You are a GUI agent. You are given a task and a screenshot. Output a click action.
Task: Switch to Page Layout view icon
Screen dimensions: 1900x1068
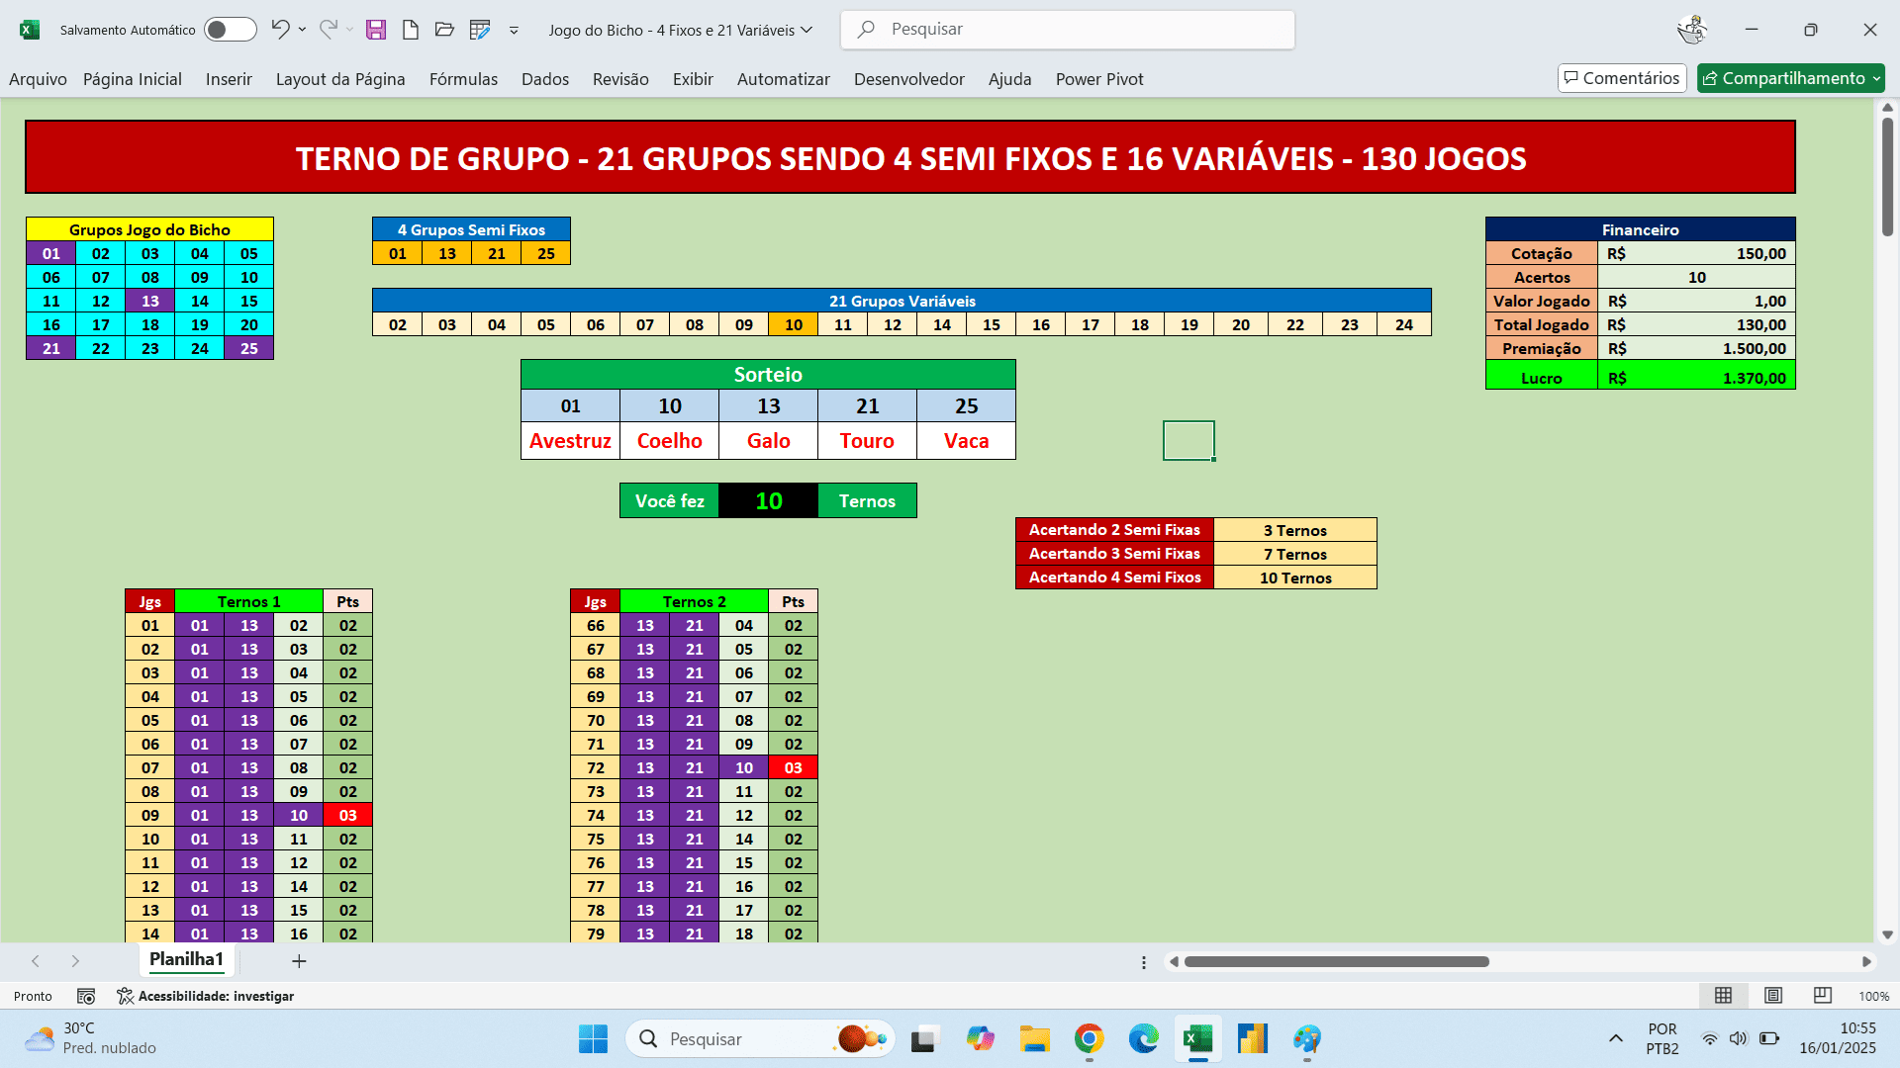pos(1772,996)
